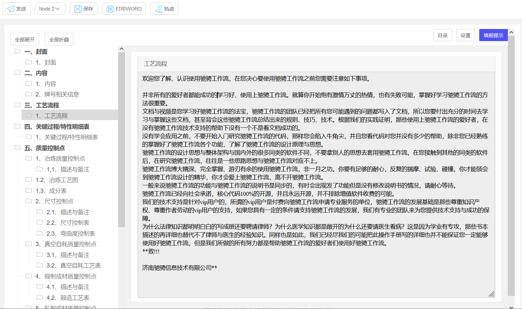Click folder icon beside 4.2、锻造工艺表
522x309 pixels.
point(40,297)
